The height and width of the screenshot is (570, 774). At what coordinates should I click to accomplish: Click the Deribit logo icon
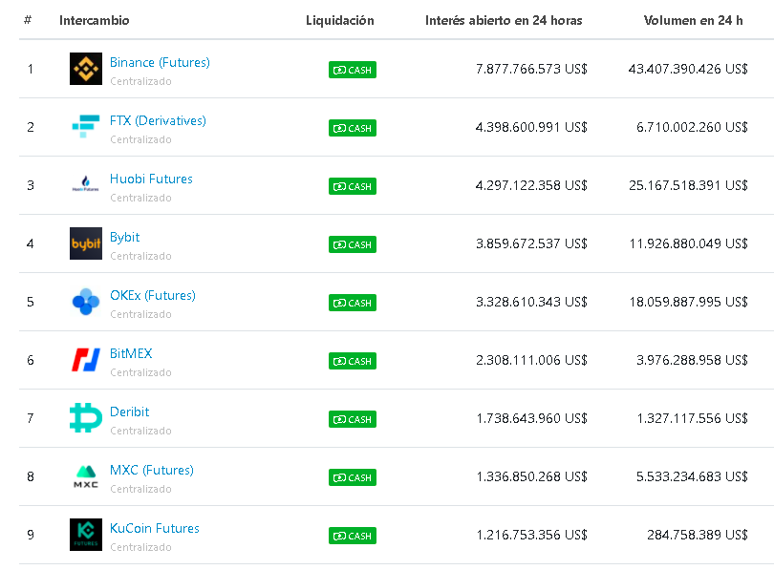(x=86, y=417)
